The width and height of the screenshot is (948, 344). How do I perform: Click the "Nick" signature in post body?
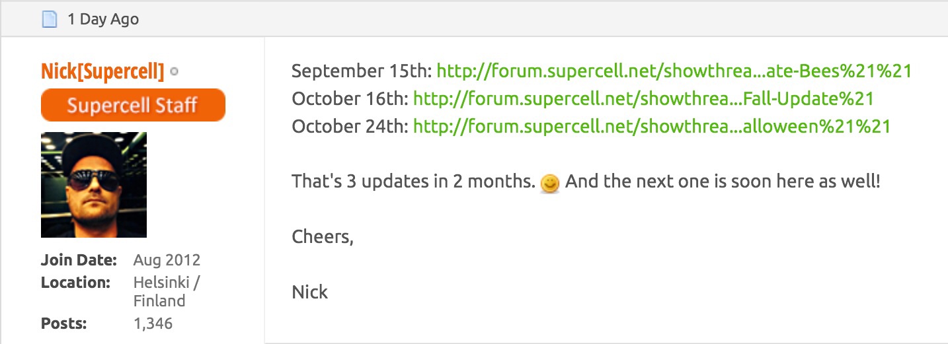tap(309, 291)
